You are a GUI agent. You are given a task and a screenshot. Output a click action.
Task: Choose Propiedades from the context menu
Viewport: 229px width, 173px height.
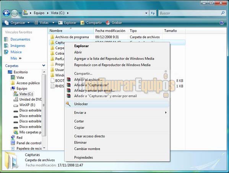point(83,157)
